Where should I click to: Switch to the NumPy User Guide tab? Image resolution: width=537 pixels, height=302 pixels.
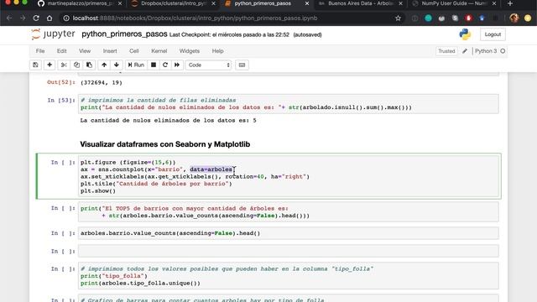(454, 3)
